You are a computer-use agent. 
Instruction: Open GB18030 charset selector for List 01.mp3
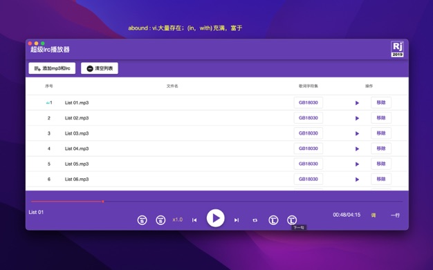(308, 103)
